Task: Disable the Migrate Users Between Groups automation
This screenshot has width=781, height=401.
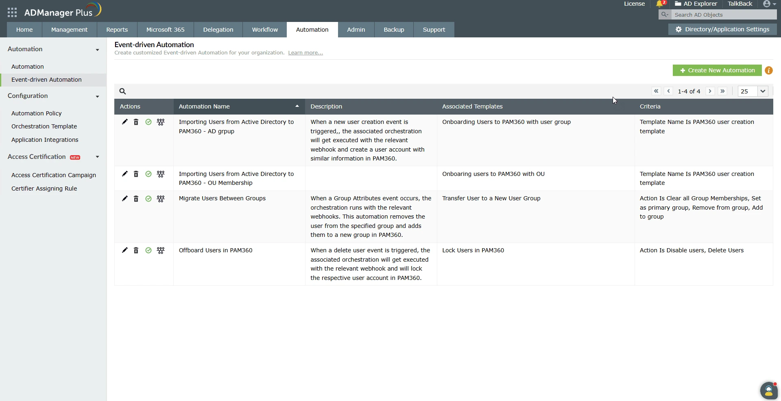Action: (x=148, y=199)
